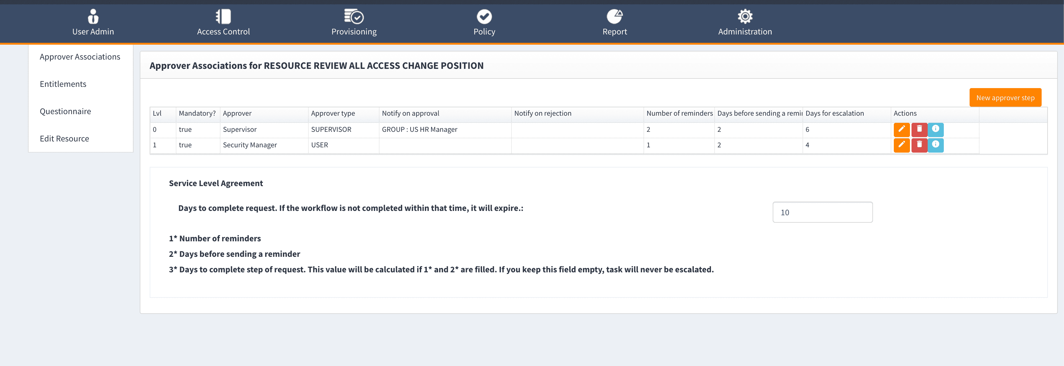Viewport: 1064px width, 366px height.
Task: Open the Report pie chart icon
Action: [614, 16]
